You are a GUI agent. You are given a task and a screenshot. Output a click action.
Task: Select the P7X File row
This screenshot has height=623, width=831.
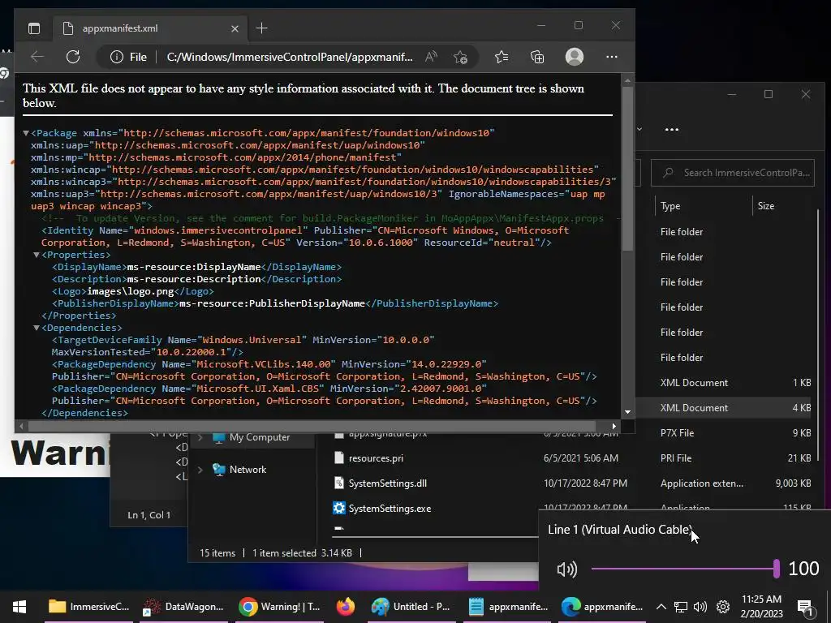point(725,433)
